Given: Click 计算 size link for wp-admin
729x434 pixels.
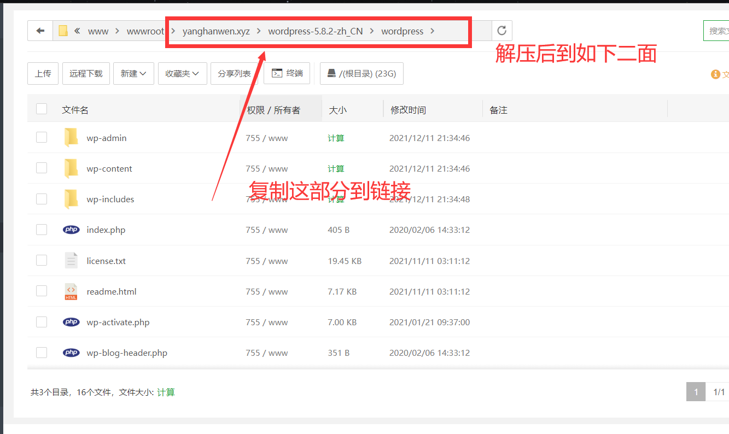Looking at the screenshot, I should [x=336, y=138].
